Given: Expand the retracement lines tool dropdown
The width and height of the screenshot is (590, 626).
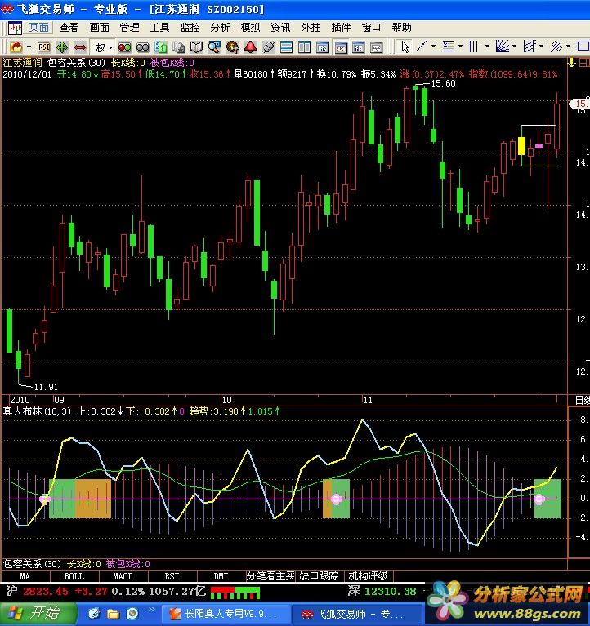Looking at the screenshot, I should coord(461,47).
